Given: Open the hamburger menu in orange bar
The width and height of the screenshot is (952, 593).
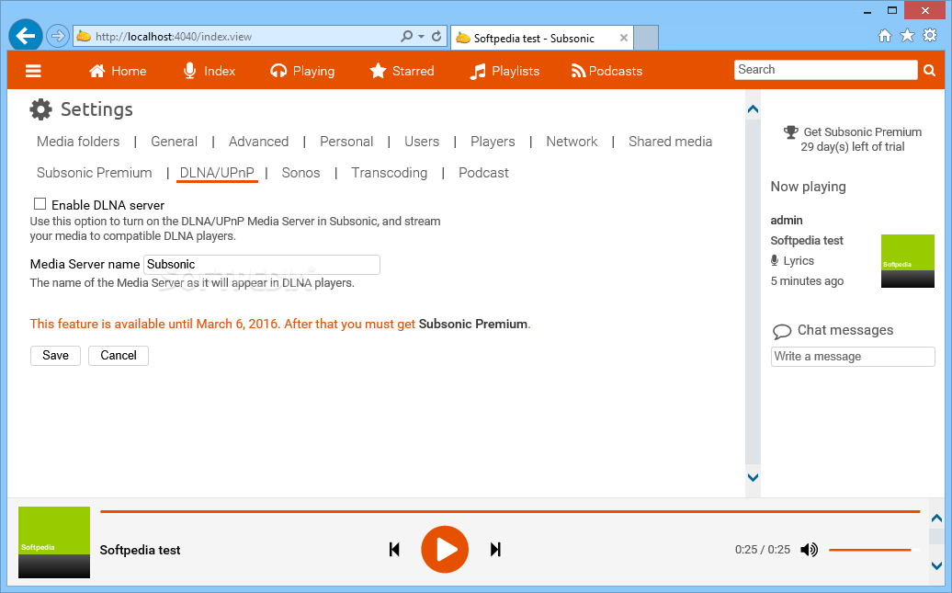Looking at the screenshot, I should pos(33,71).
